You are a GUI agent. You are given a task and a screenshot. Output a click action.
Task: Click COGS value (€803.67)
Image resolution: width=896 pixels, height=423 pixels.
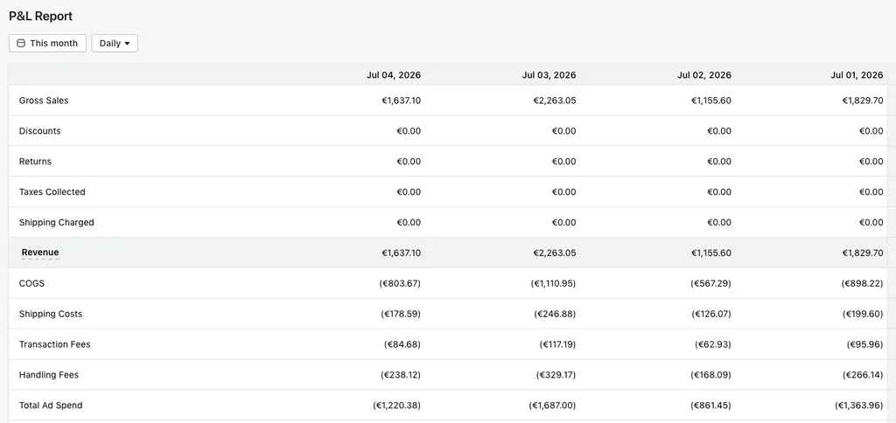pyautogui.click(x=400, y=283)
